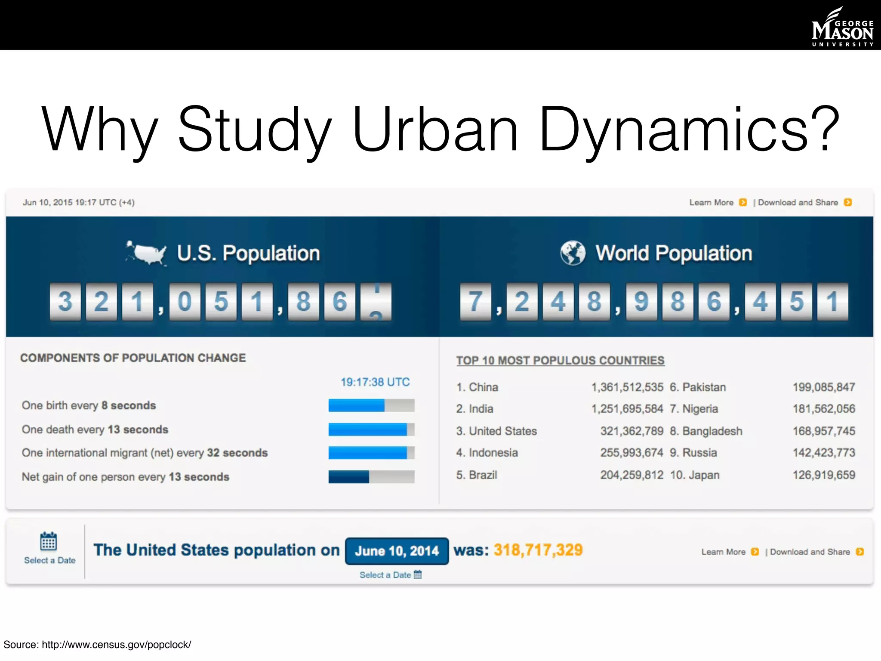The image size is (881, 661).
Task: Click the large calendar Select a Date icon
Action: click(49, 541)
